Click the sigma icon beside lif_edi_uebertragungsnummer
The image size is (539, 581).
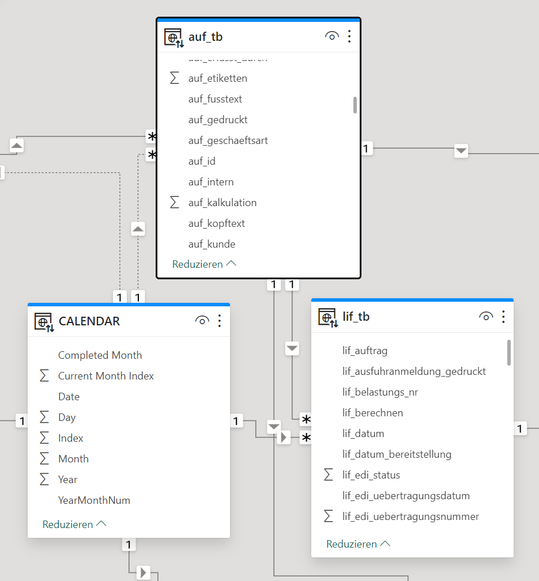coord(328,516)
